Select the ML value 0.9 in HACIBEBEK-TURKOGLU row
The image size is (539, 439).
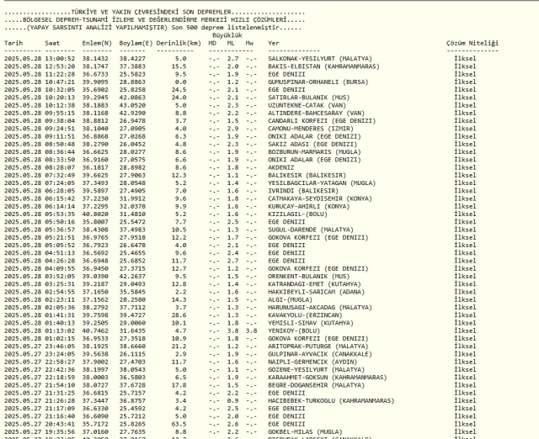(x=232, y=401)
